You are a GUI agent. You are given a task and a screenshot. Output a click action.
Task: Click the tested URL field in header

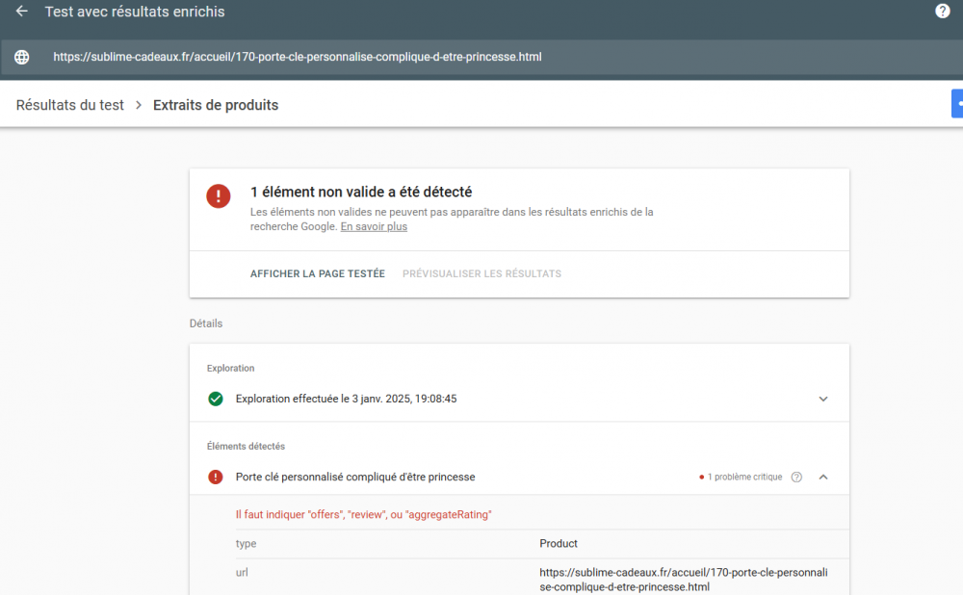pyautogui.click(x=298, y=57)
